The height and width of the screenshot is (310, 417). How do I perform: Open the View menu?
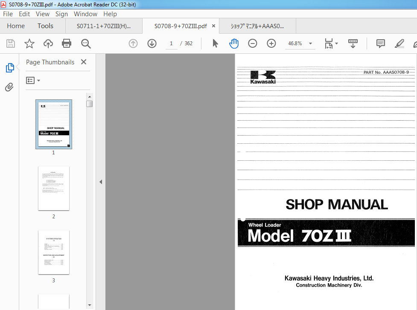43,14
